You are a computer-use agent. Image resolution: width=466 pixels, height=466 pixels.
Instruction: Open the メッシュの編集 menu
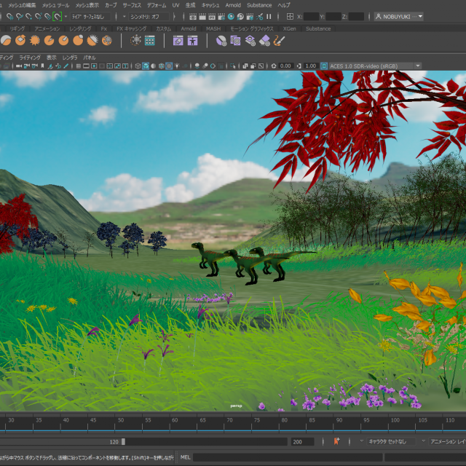click(x=22, y=5)
